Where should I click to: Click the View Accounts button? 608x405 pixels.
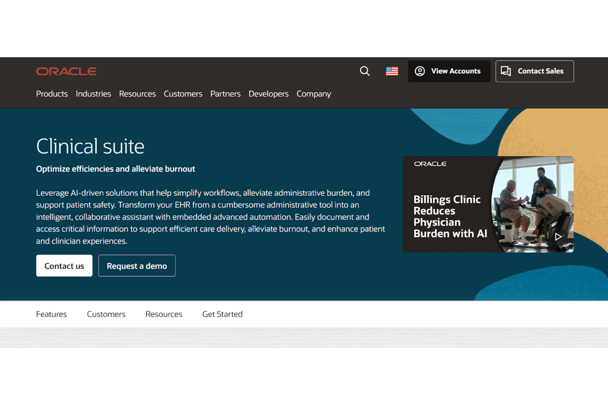449,71
